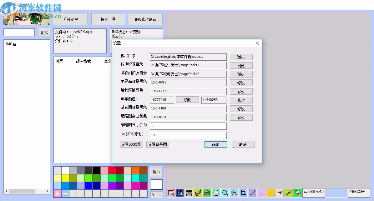Select the red swatch in the color palette
Screen dimensions: 374x201
click(112, 170)
